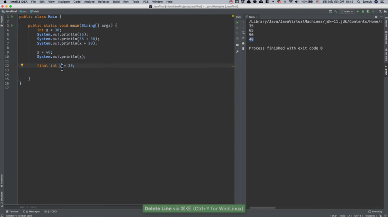Build the project with the hammer icon
388x217 pixels.
tap(336, 11)
